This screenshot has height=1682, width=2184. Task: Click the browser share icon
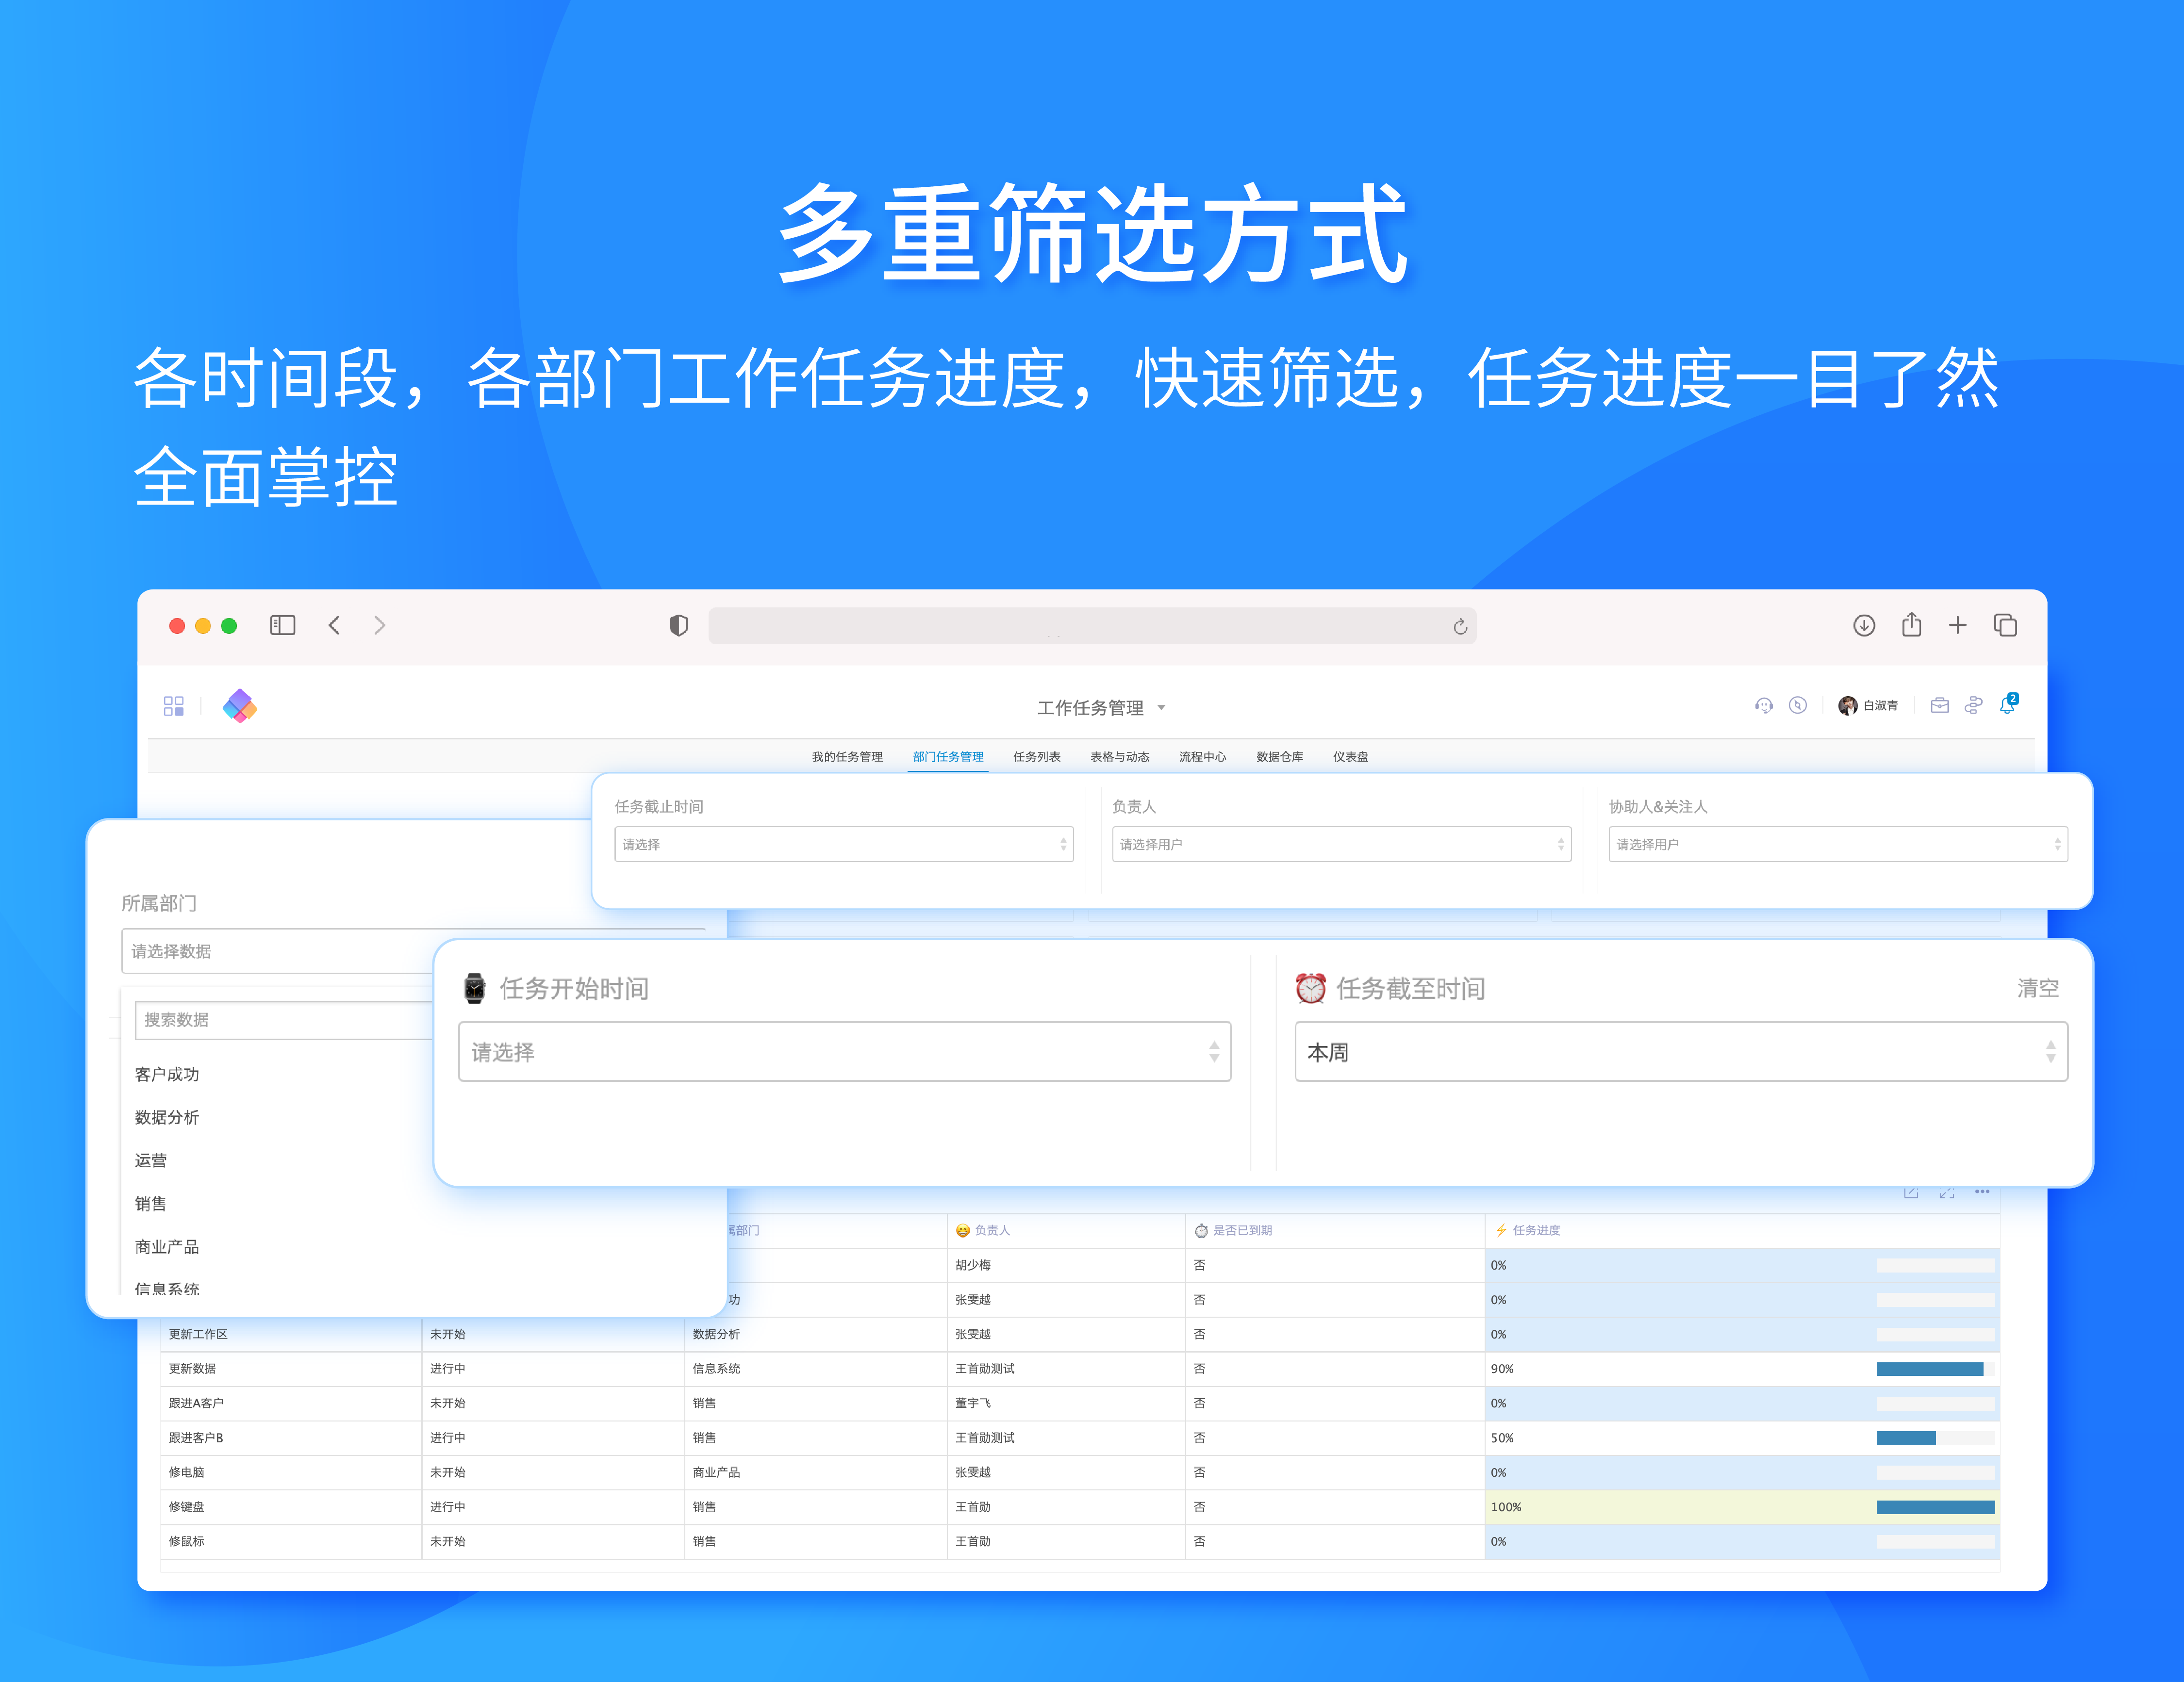point(1911,625)
